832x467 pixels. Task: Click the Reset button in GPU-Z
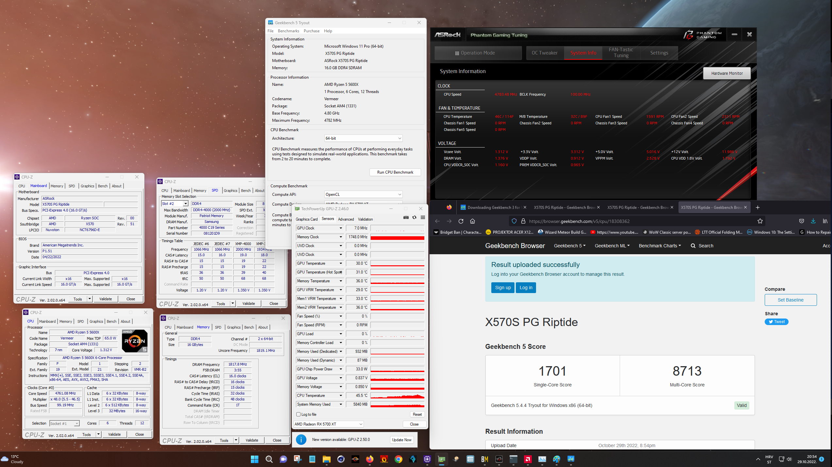point(417,414)
